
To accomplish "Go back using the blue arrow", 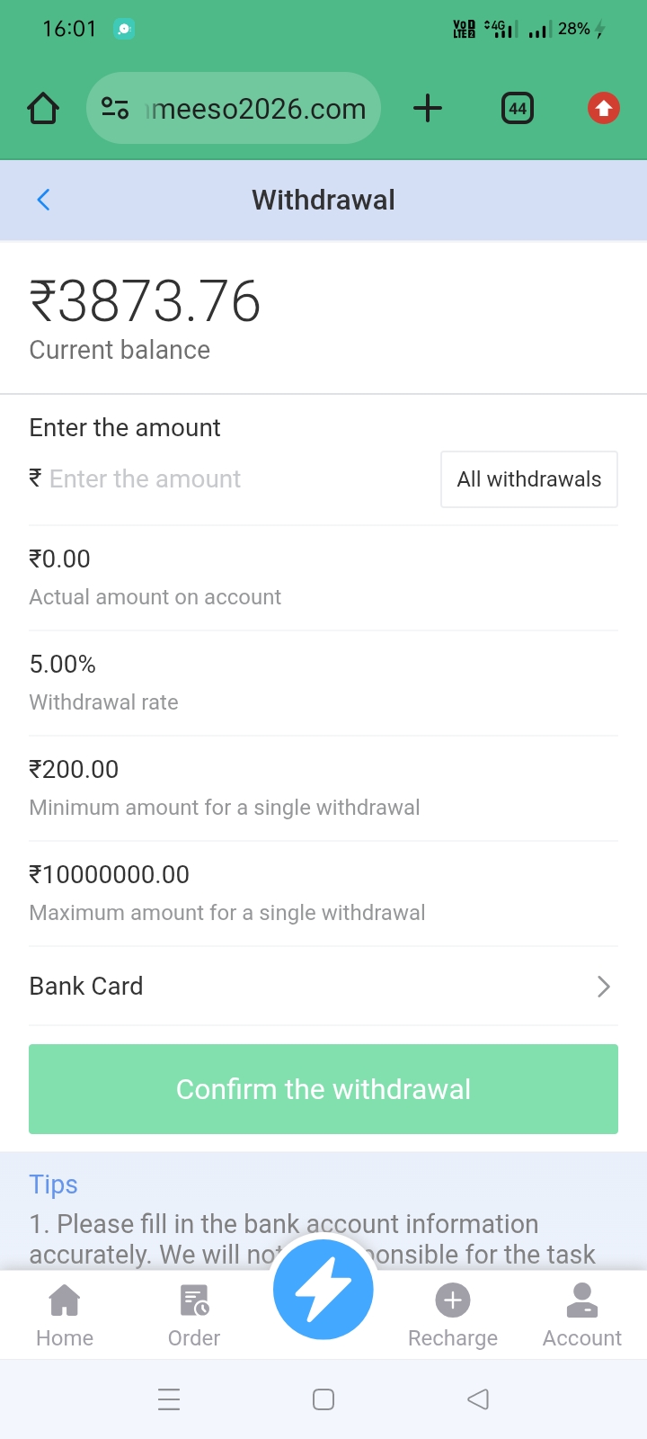I will click(x=43, y=200).
